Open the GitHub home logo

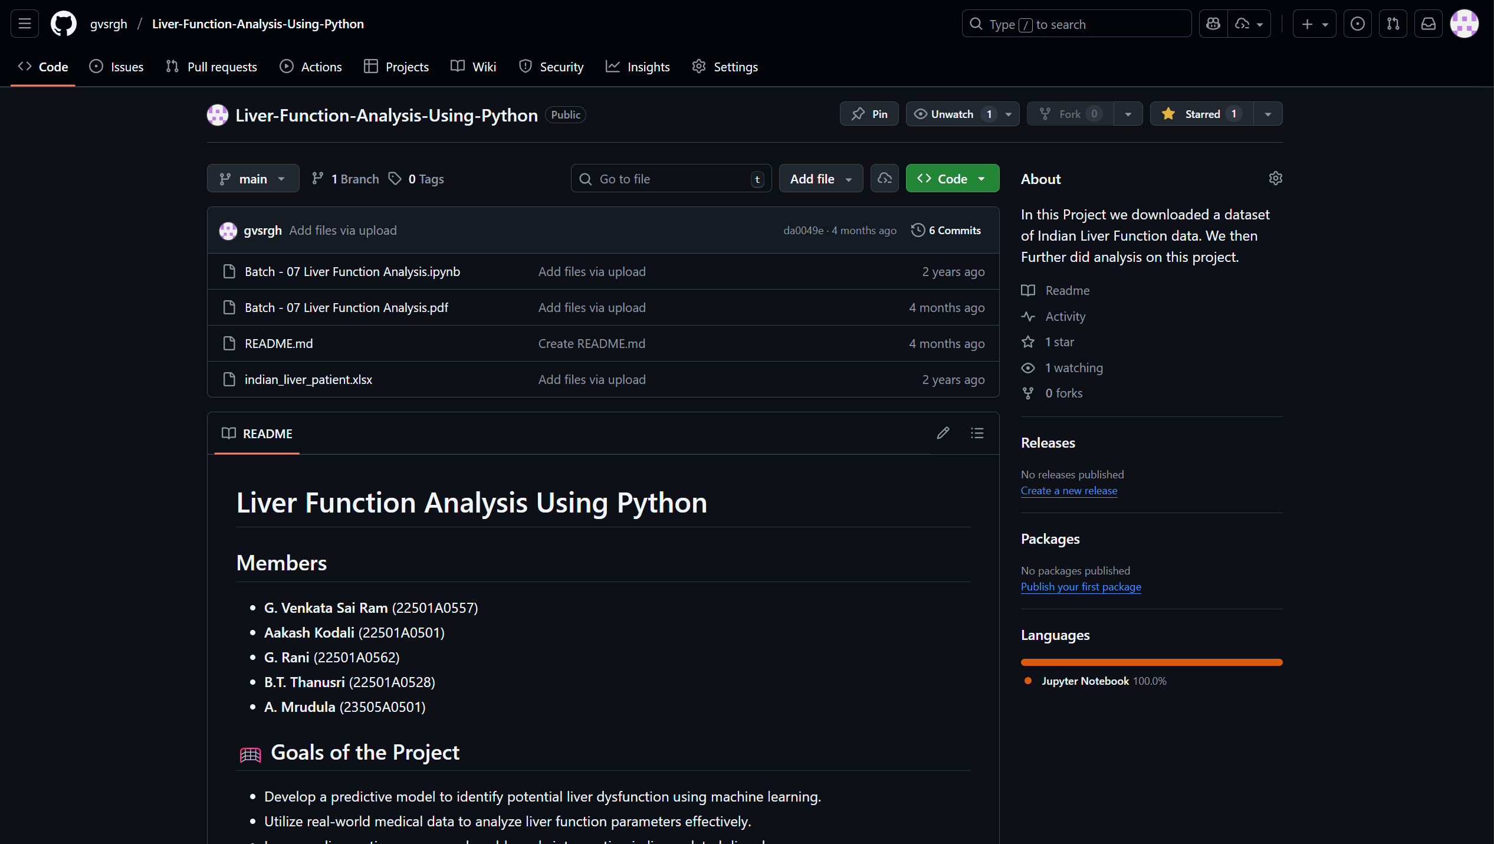(63, 24)
